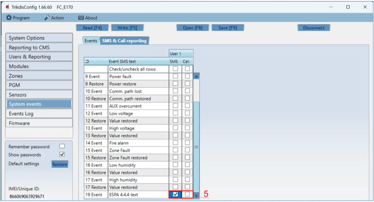Click Restore default settings button

point(60,164)
